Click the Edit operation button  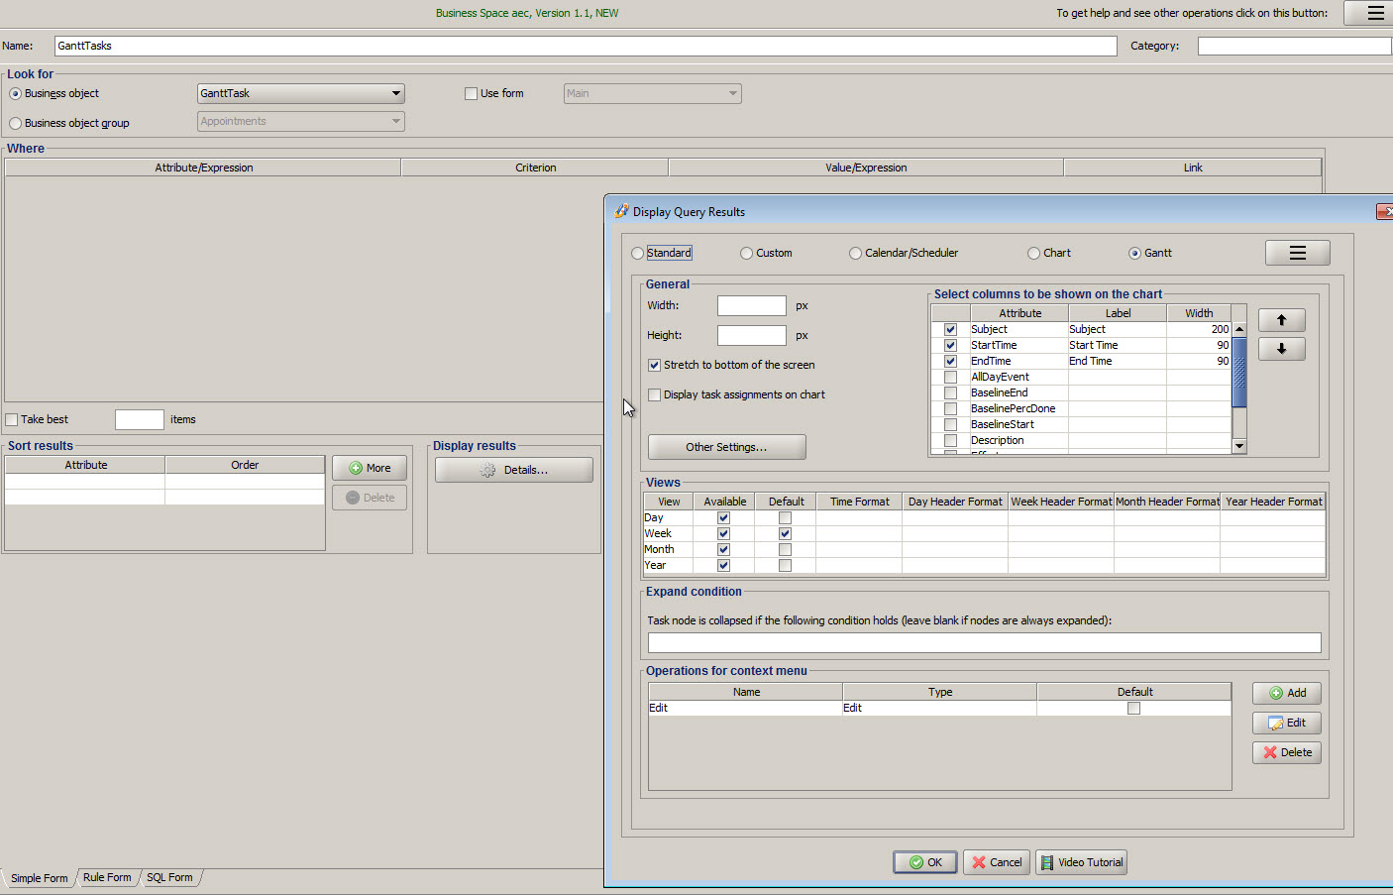(1286, 723)
